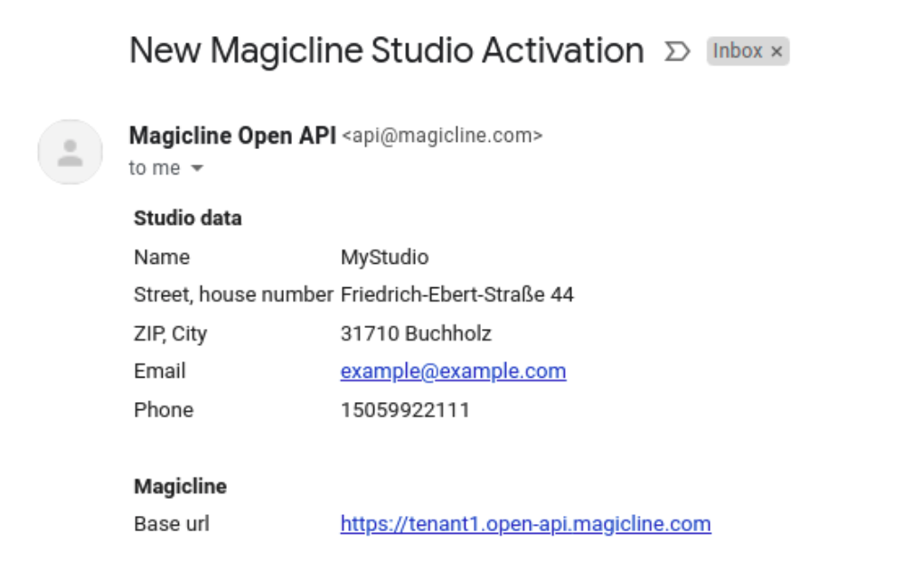Viewport: 922px width, 571px height.
Task: Click the Base url field label
Action: pos(171,524)
